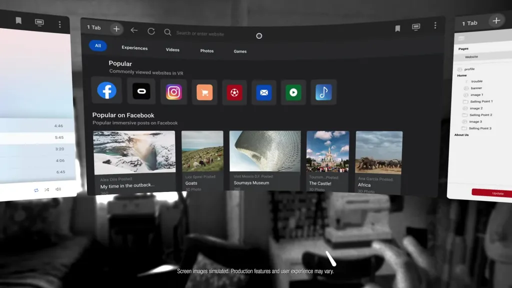
Task: Switch to the Videos tab
Action: [x=172, y=49]
